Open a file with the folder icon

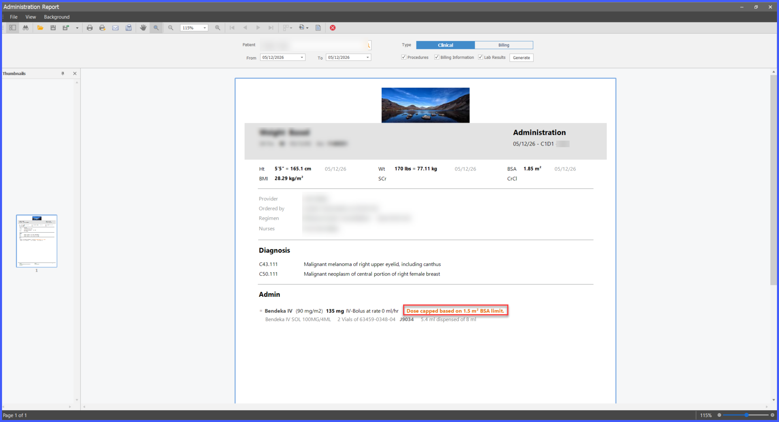pyautogui.click(x=40, y=28)
